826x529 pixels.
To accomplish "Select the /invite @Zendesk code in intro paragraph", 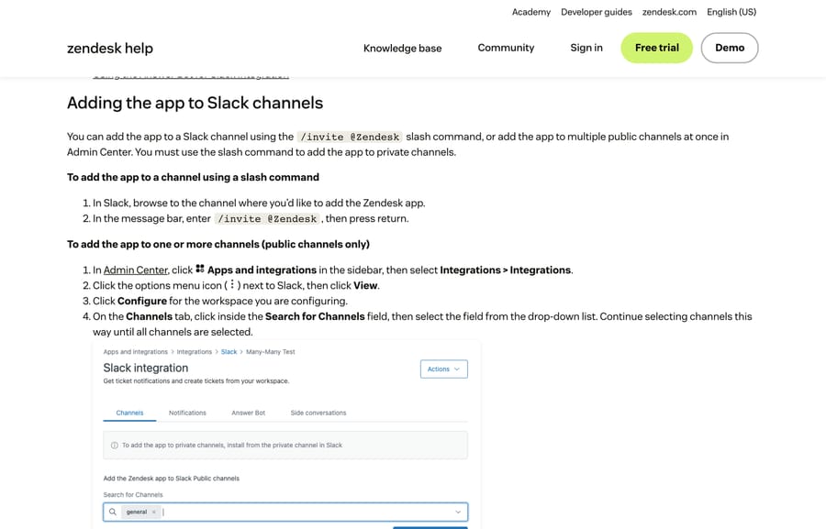I will [350, 137].
